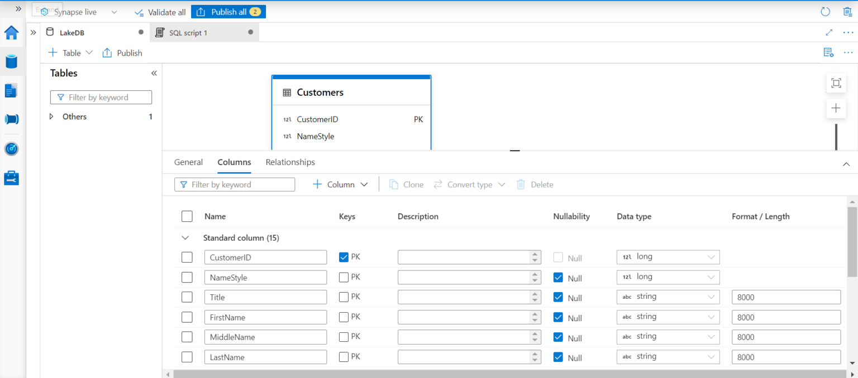Click the zoom-in plus icon on the canvas
This screenshot has height=378, width=858.
836,108
